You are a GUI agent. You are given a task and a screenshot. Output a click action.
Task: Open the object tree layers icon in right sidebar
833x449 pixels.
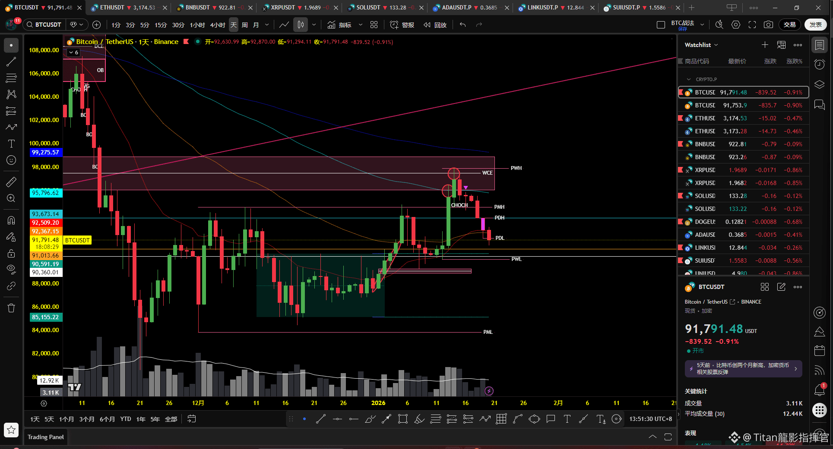[x=819, y=85]
